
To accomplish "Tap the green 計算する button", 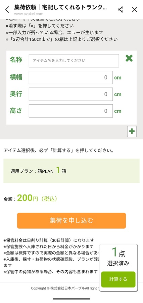I will point(118,279).
